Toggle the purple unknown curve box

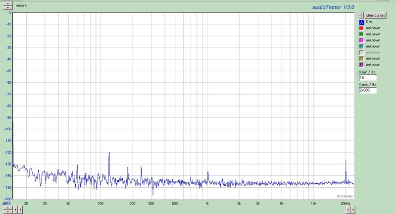point(361,65)
